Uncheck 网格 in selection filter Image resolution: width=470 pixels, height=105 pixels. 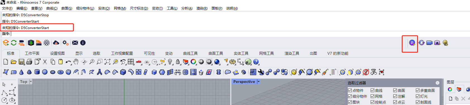pyautogui.click(x=372, y=96)
